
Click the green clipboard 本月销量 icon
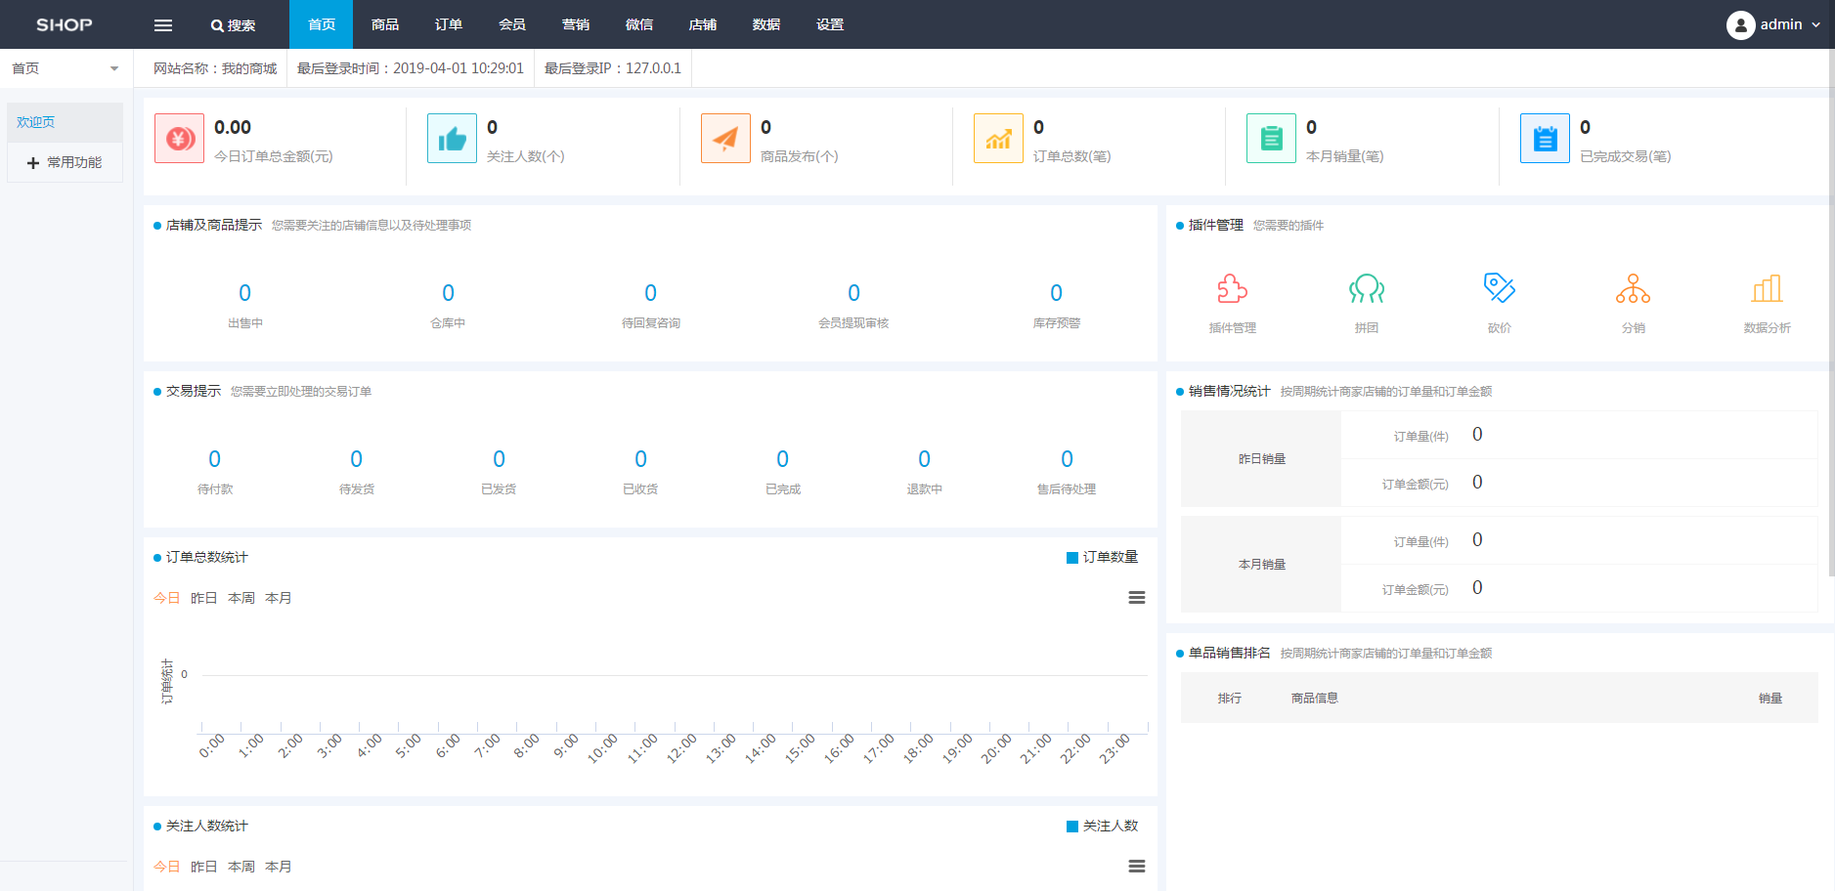1271,138
